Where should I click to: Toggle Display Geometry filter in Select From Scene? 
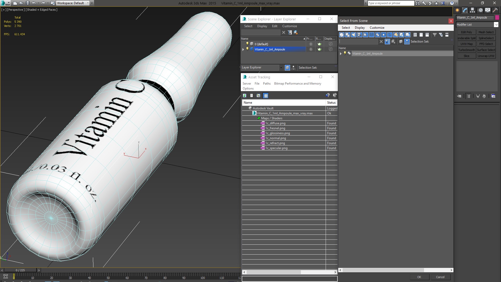pyautogui.click(x=342, y=35)
